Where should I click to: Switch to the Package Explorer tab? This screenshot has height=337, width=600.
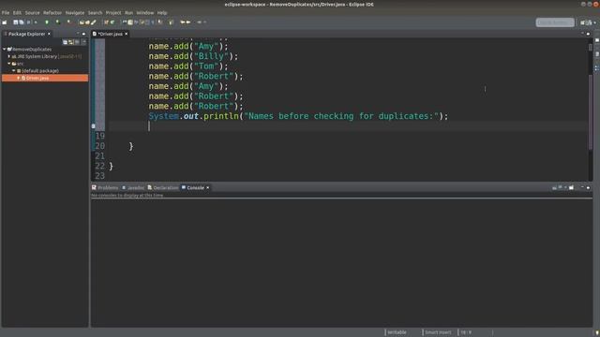(26, 34)
